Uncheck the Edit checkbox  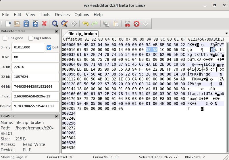point(49,48)
